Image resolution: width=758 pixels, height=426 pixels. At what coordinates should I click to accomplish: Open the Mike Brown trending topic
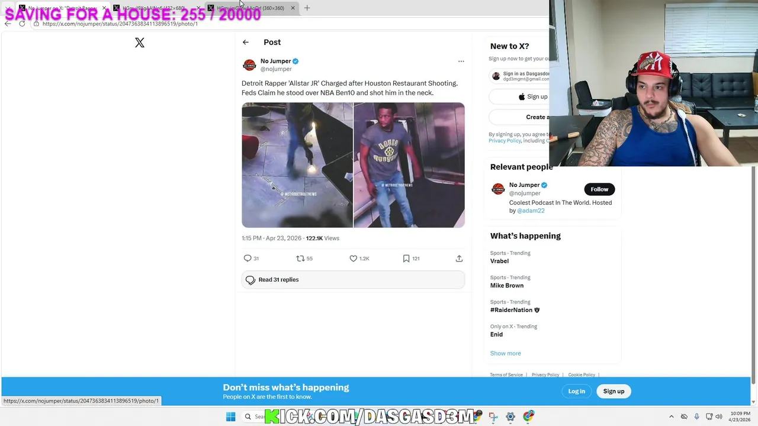point(507,286)
